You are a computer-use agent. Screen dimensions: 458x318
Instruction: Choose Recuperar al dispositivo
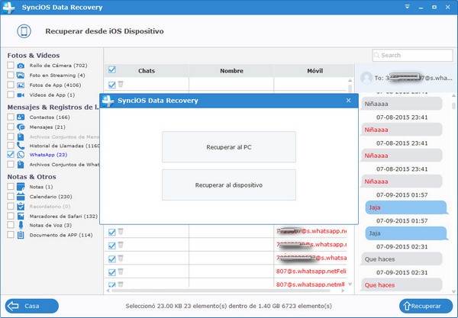tap(229, 185)
